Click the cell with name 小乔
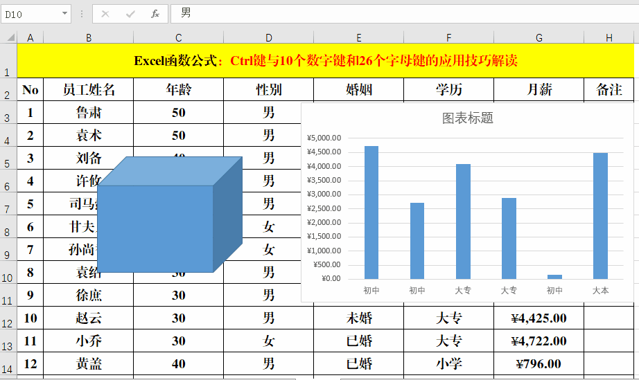639x380 pixels. (x=89, y=341)
